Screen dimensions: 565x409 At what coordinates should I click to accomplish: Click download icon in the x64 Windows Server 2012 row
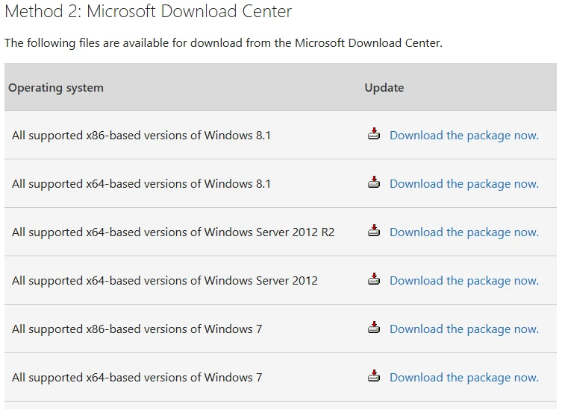pyautogui.click(x=374, y=279)
